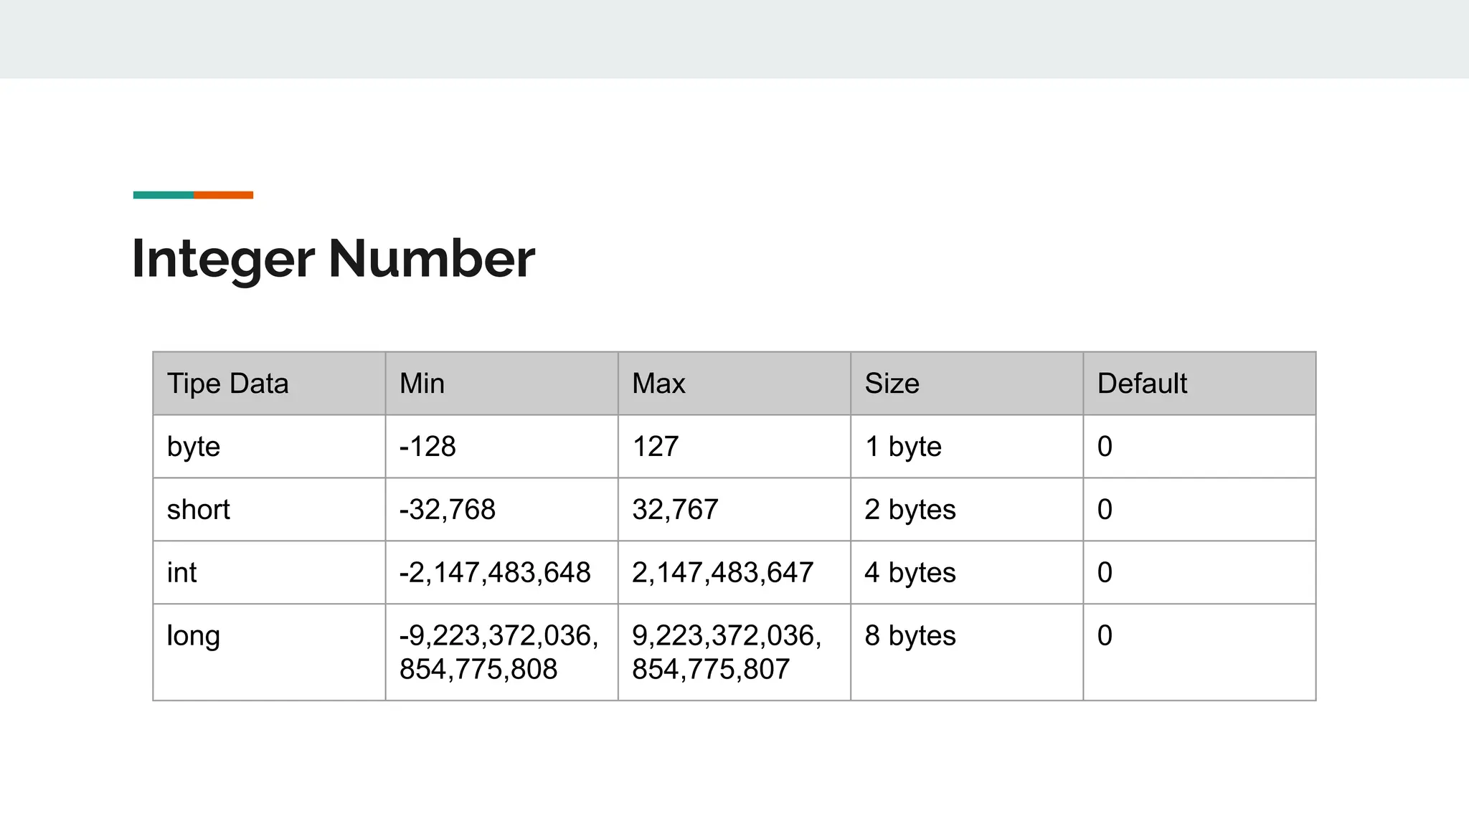Click the 'short' type cell

click(x=269, y=510)
